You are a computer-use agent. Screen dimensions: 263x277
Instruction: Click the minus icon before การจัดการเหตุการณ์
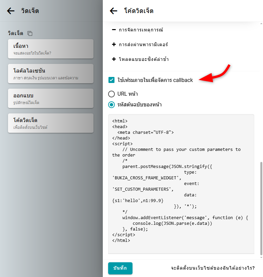114,30
